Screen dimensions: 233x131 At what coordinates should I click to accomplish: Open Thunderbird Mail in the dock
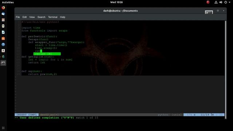point(3,14)
